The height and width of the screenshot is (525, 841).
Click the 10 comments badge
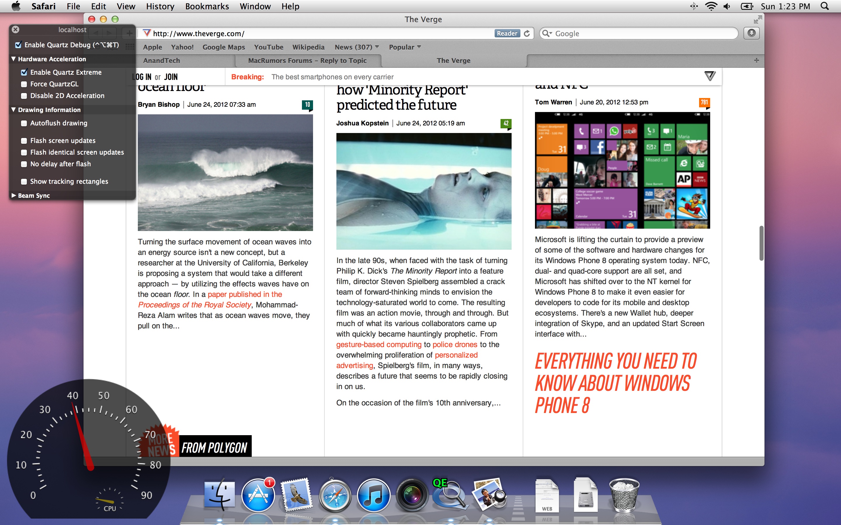pyautogui.click(x=307, y=105)
